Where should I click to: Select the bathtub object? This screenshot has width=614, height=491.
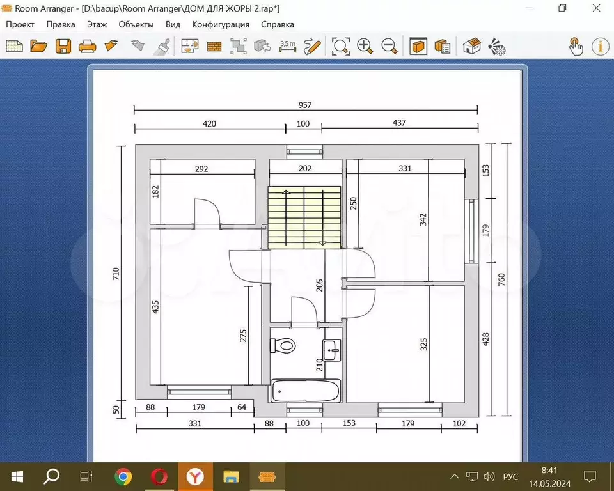click(306, 391)
